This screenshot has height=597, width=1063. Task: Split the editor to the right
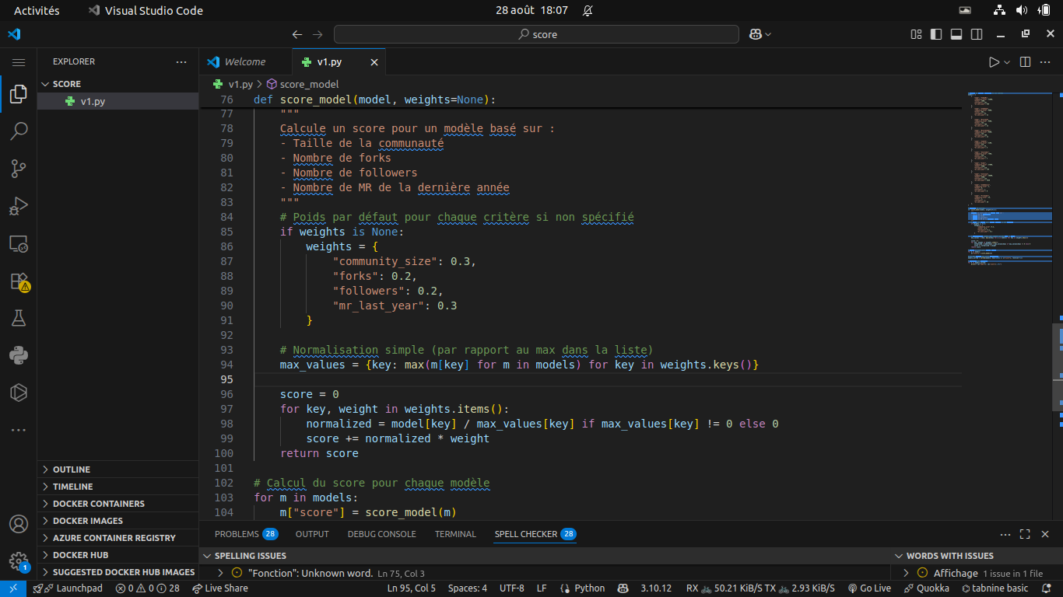(x=1026, y=62)
